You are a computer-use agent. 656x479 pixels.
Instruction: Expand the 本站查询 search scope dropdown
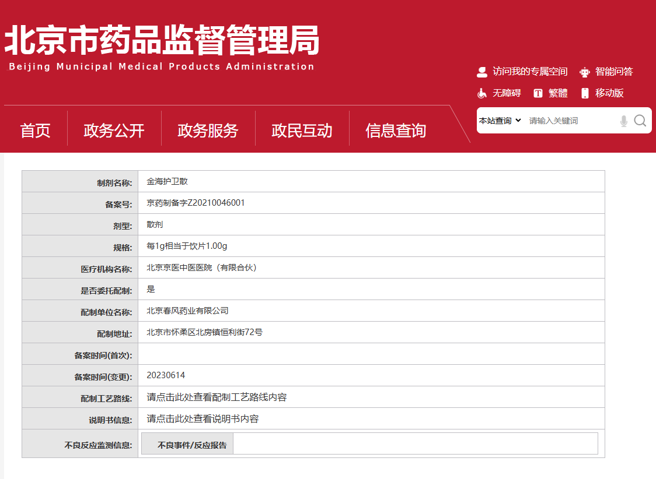pos(500,121)
